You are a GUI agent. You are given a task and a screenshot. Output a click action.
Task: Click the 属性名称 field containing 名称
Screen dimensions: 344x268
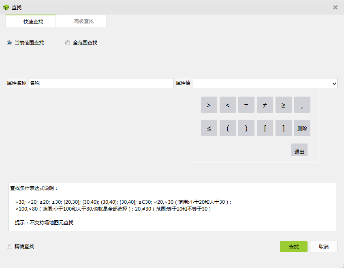pos(101,83)
